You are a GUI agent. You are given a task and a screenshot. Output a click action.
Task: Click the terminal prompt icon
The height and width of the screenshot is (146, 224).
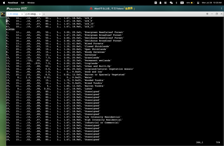tap(3, 14)
